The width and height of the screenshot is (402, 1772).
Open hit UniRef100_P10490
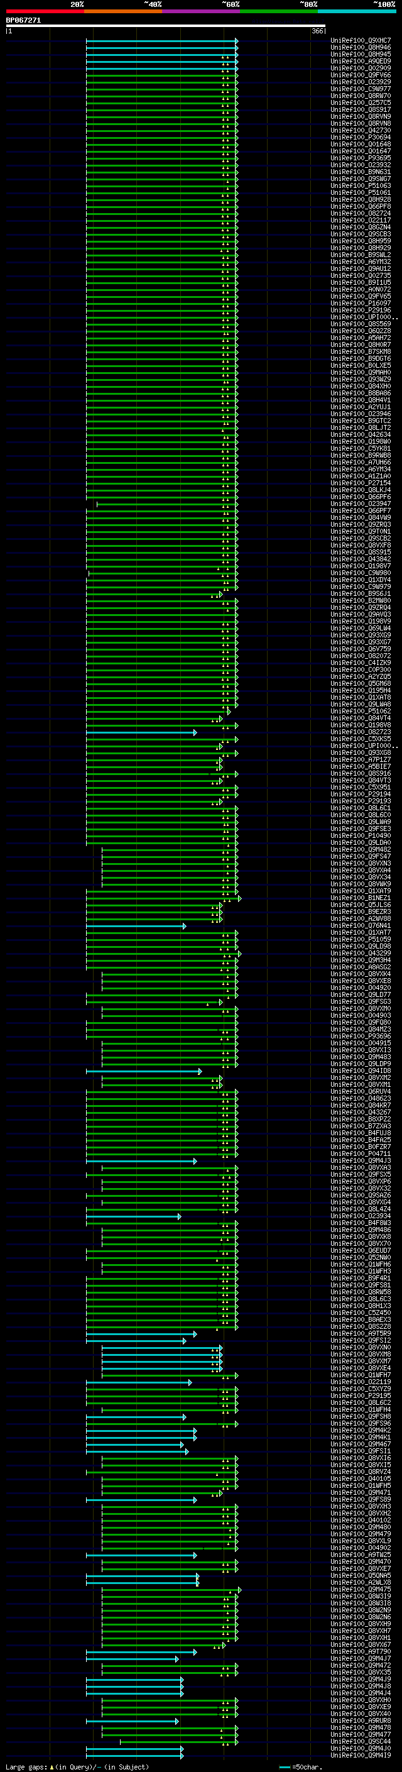(x=361, y=835)
